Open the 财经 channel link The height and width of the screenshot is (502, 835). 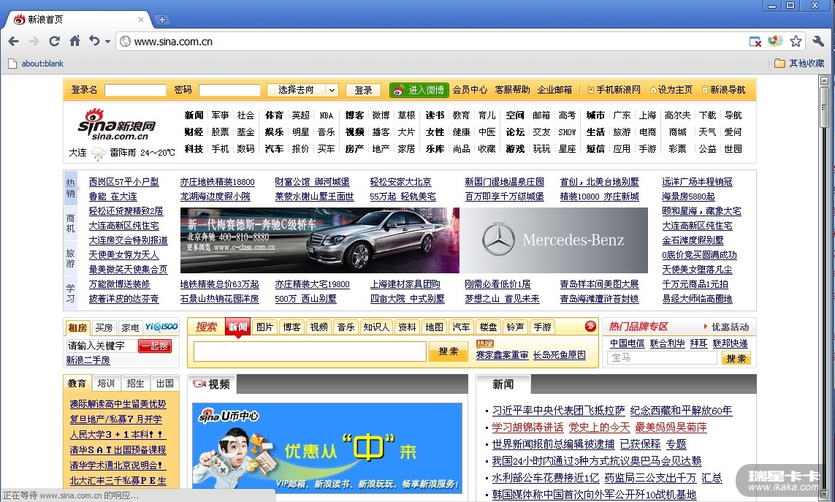pyautogui.click(x=194, y=132)
